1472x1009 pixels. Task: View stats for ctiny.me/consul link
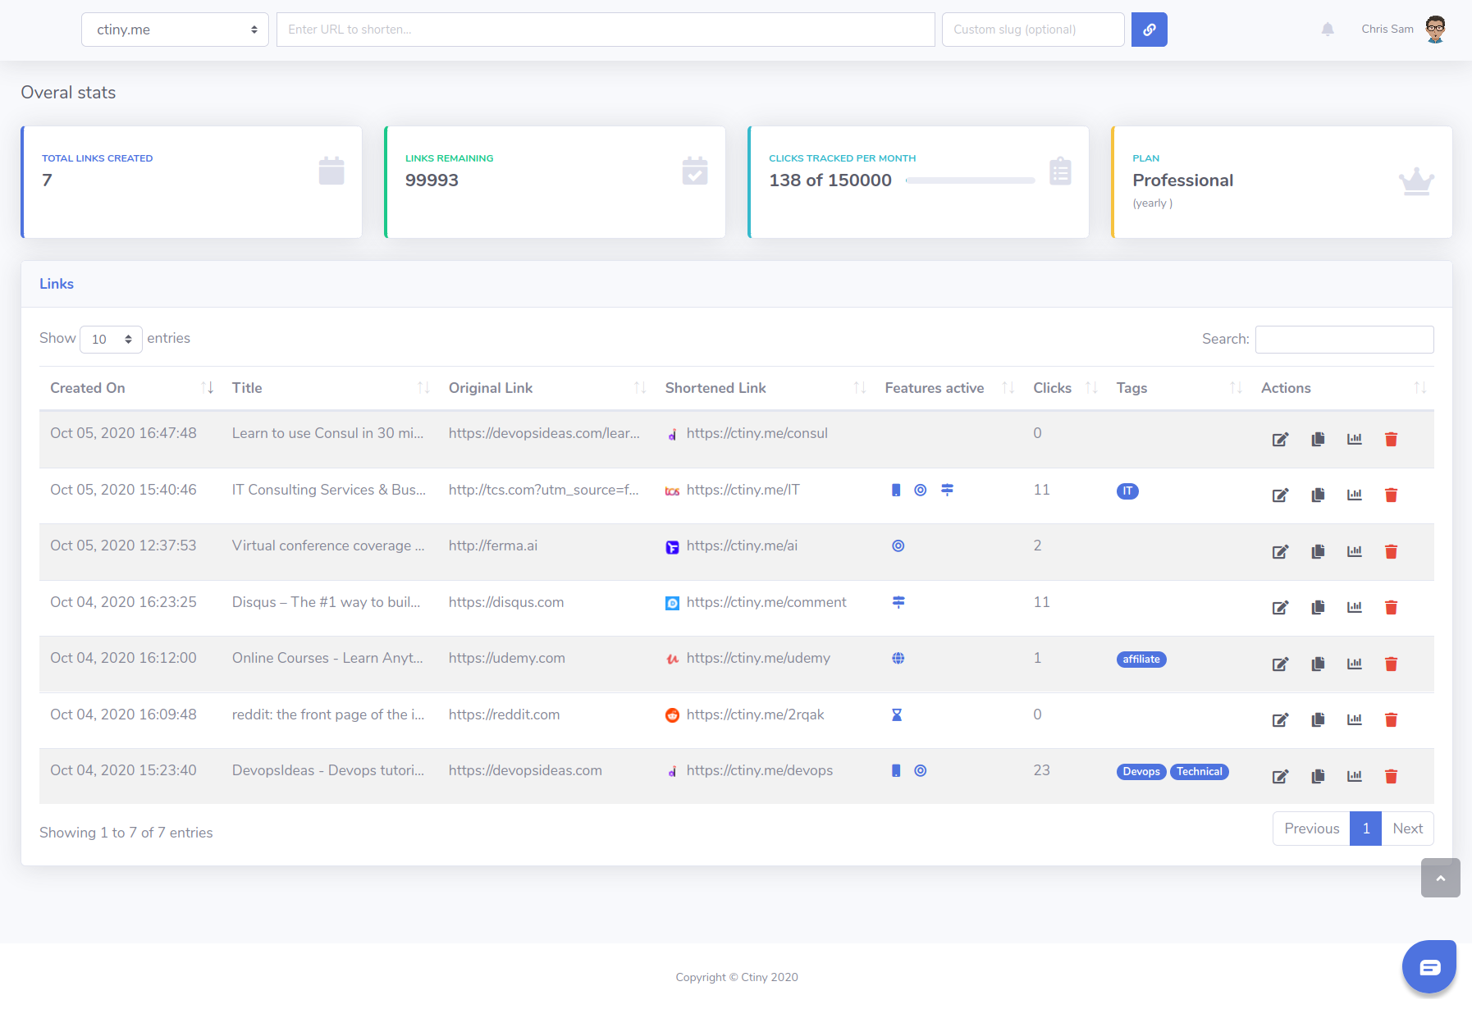coord(1355,440)
